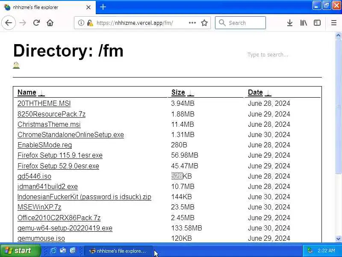Go back with the browser Back arrow

[x=9, y=23]
